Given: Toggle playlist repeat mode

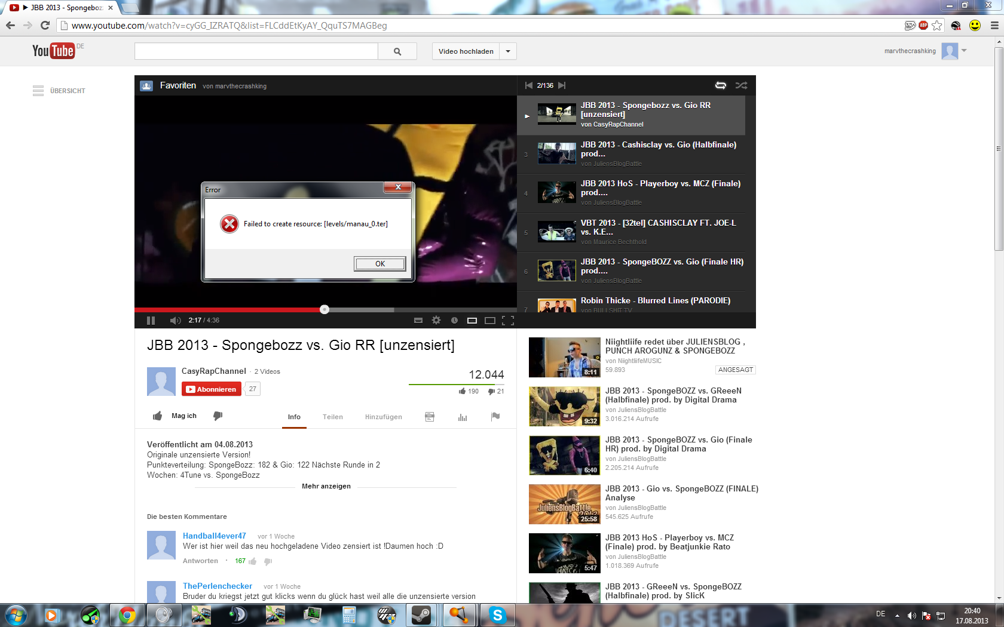Looking at the screenshot, I should tap(721, 85).
